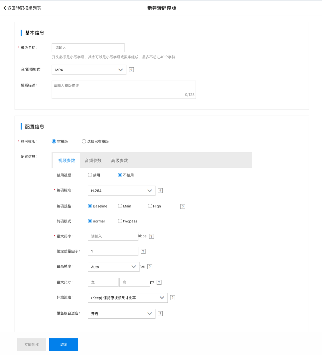Focus the 模版名称 input field

pyautogui.click(x=88, y=48)
